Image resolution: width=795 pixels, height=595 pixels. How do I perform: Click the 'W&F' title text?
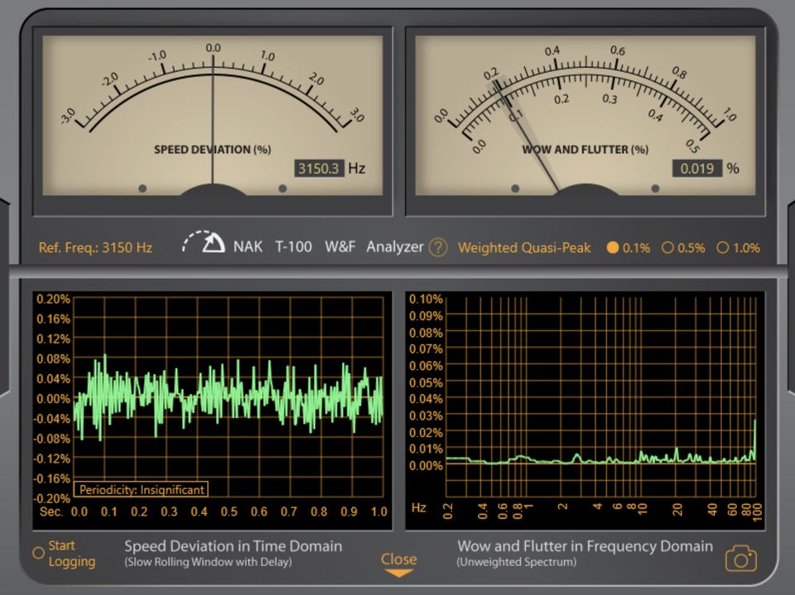pyautogui.click(x=340, y=247)
